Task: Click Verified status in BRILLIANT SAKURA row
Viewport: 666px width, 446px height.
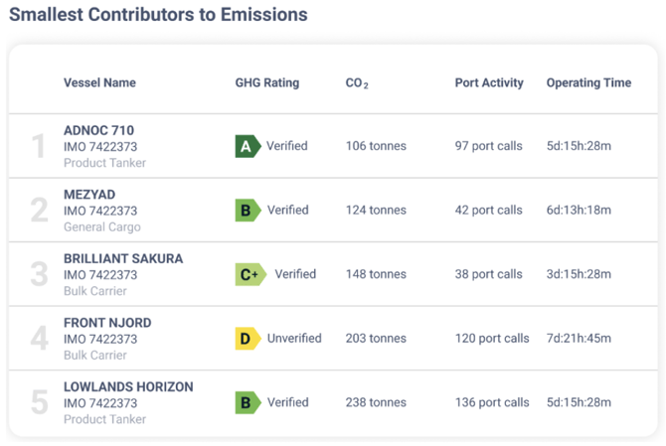Action: 295,274
